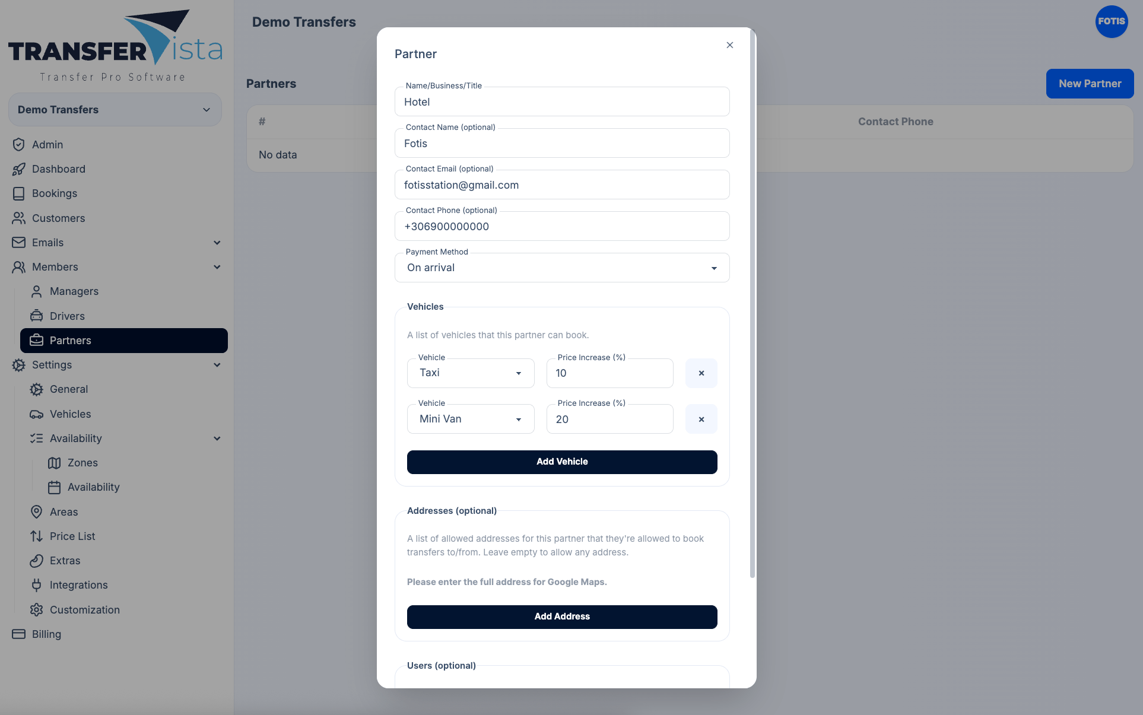Click the Areas location pin icon
The height and width of the screenshot is (715, 1143).
point(37,511)
